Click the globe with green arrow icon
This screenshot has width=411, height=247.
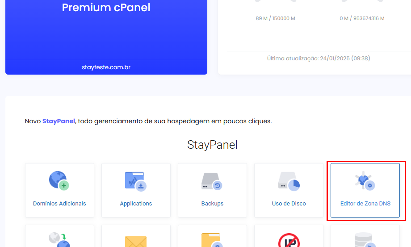point(59,239)
